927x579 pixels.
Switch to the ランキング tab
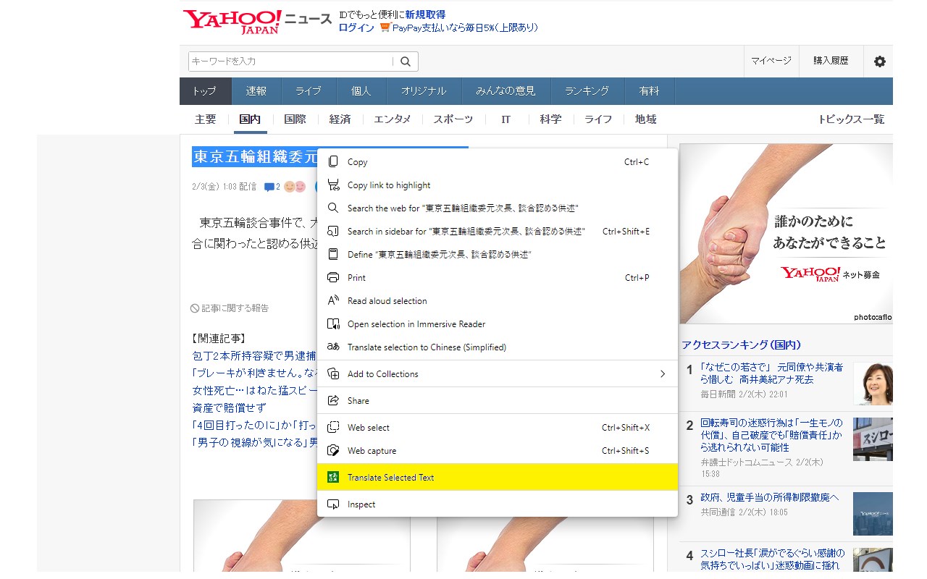587,91
